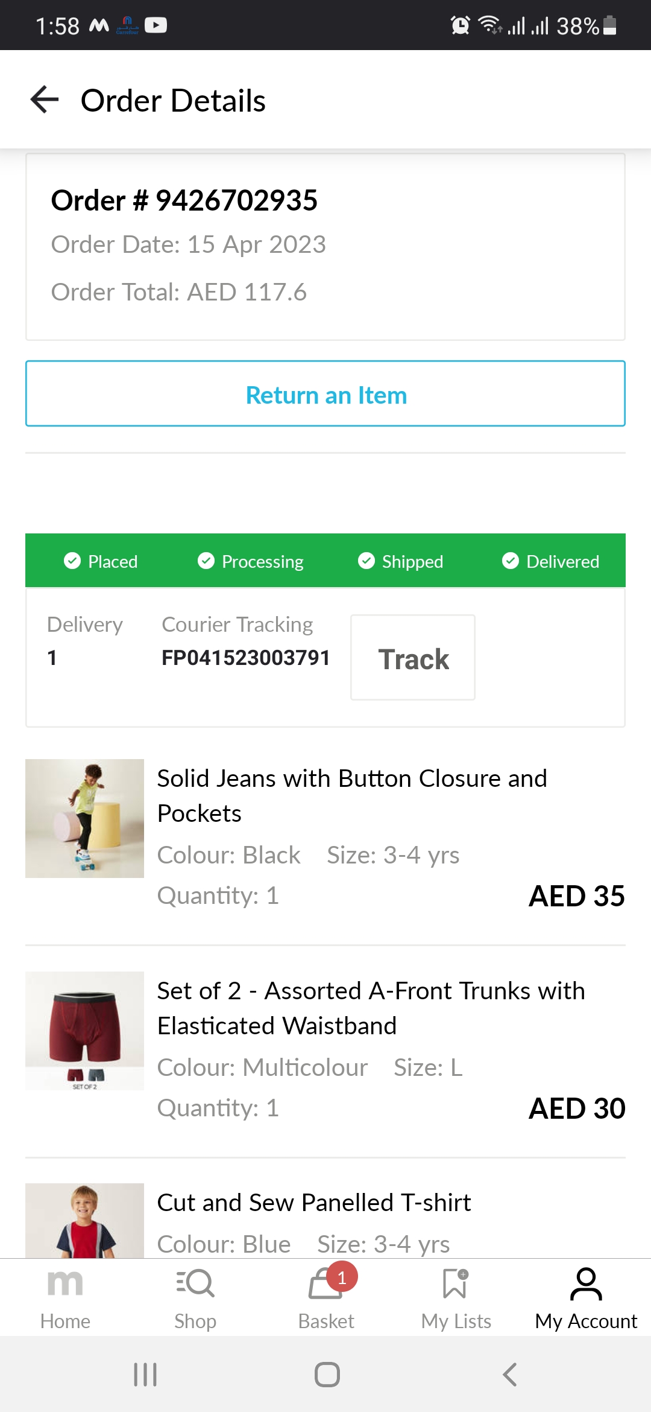Open the My Account profile icon
The width and height of the screenshot is (651, 1412).
586,1284
